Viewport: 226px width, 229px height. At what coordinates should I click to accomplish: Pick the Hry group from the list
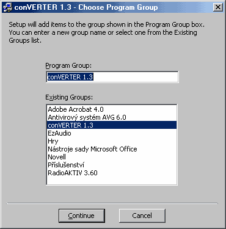click(112, 141)
